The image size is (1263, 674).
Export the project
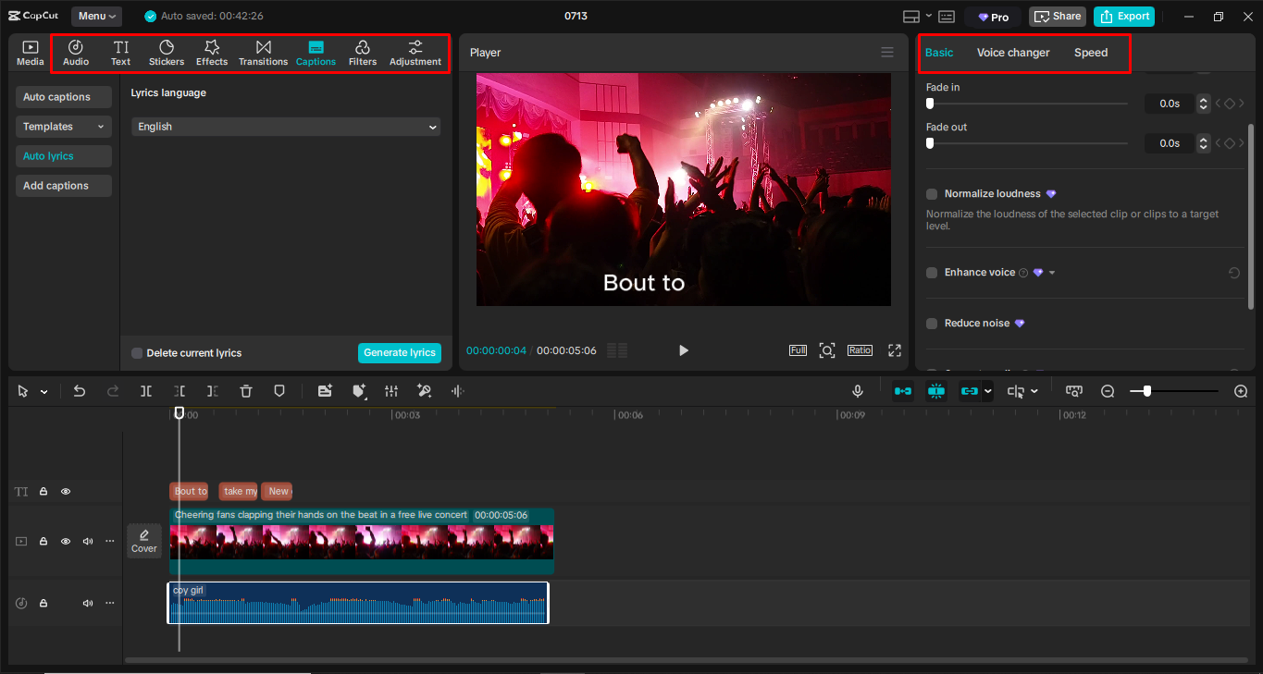[x=1123, y=16]
